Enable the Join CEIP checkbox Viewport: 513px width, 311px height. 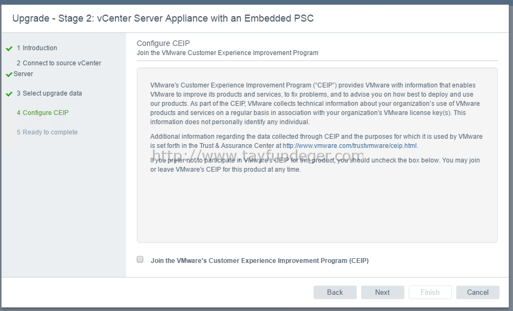coord(140,259)
